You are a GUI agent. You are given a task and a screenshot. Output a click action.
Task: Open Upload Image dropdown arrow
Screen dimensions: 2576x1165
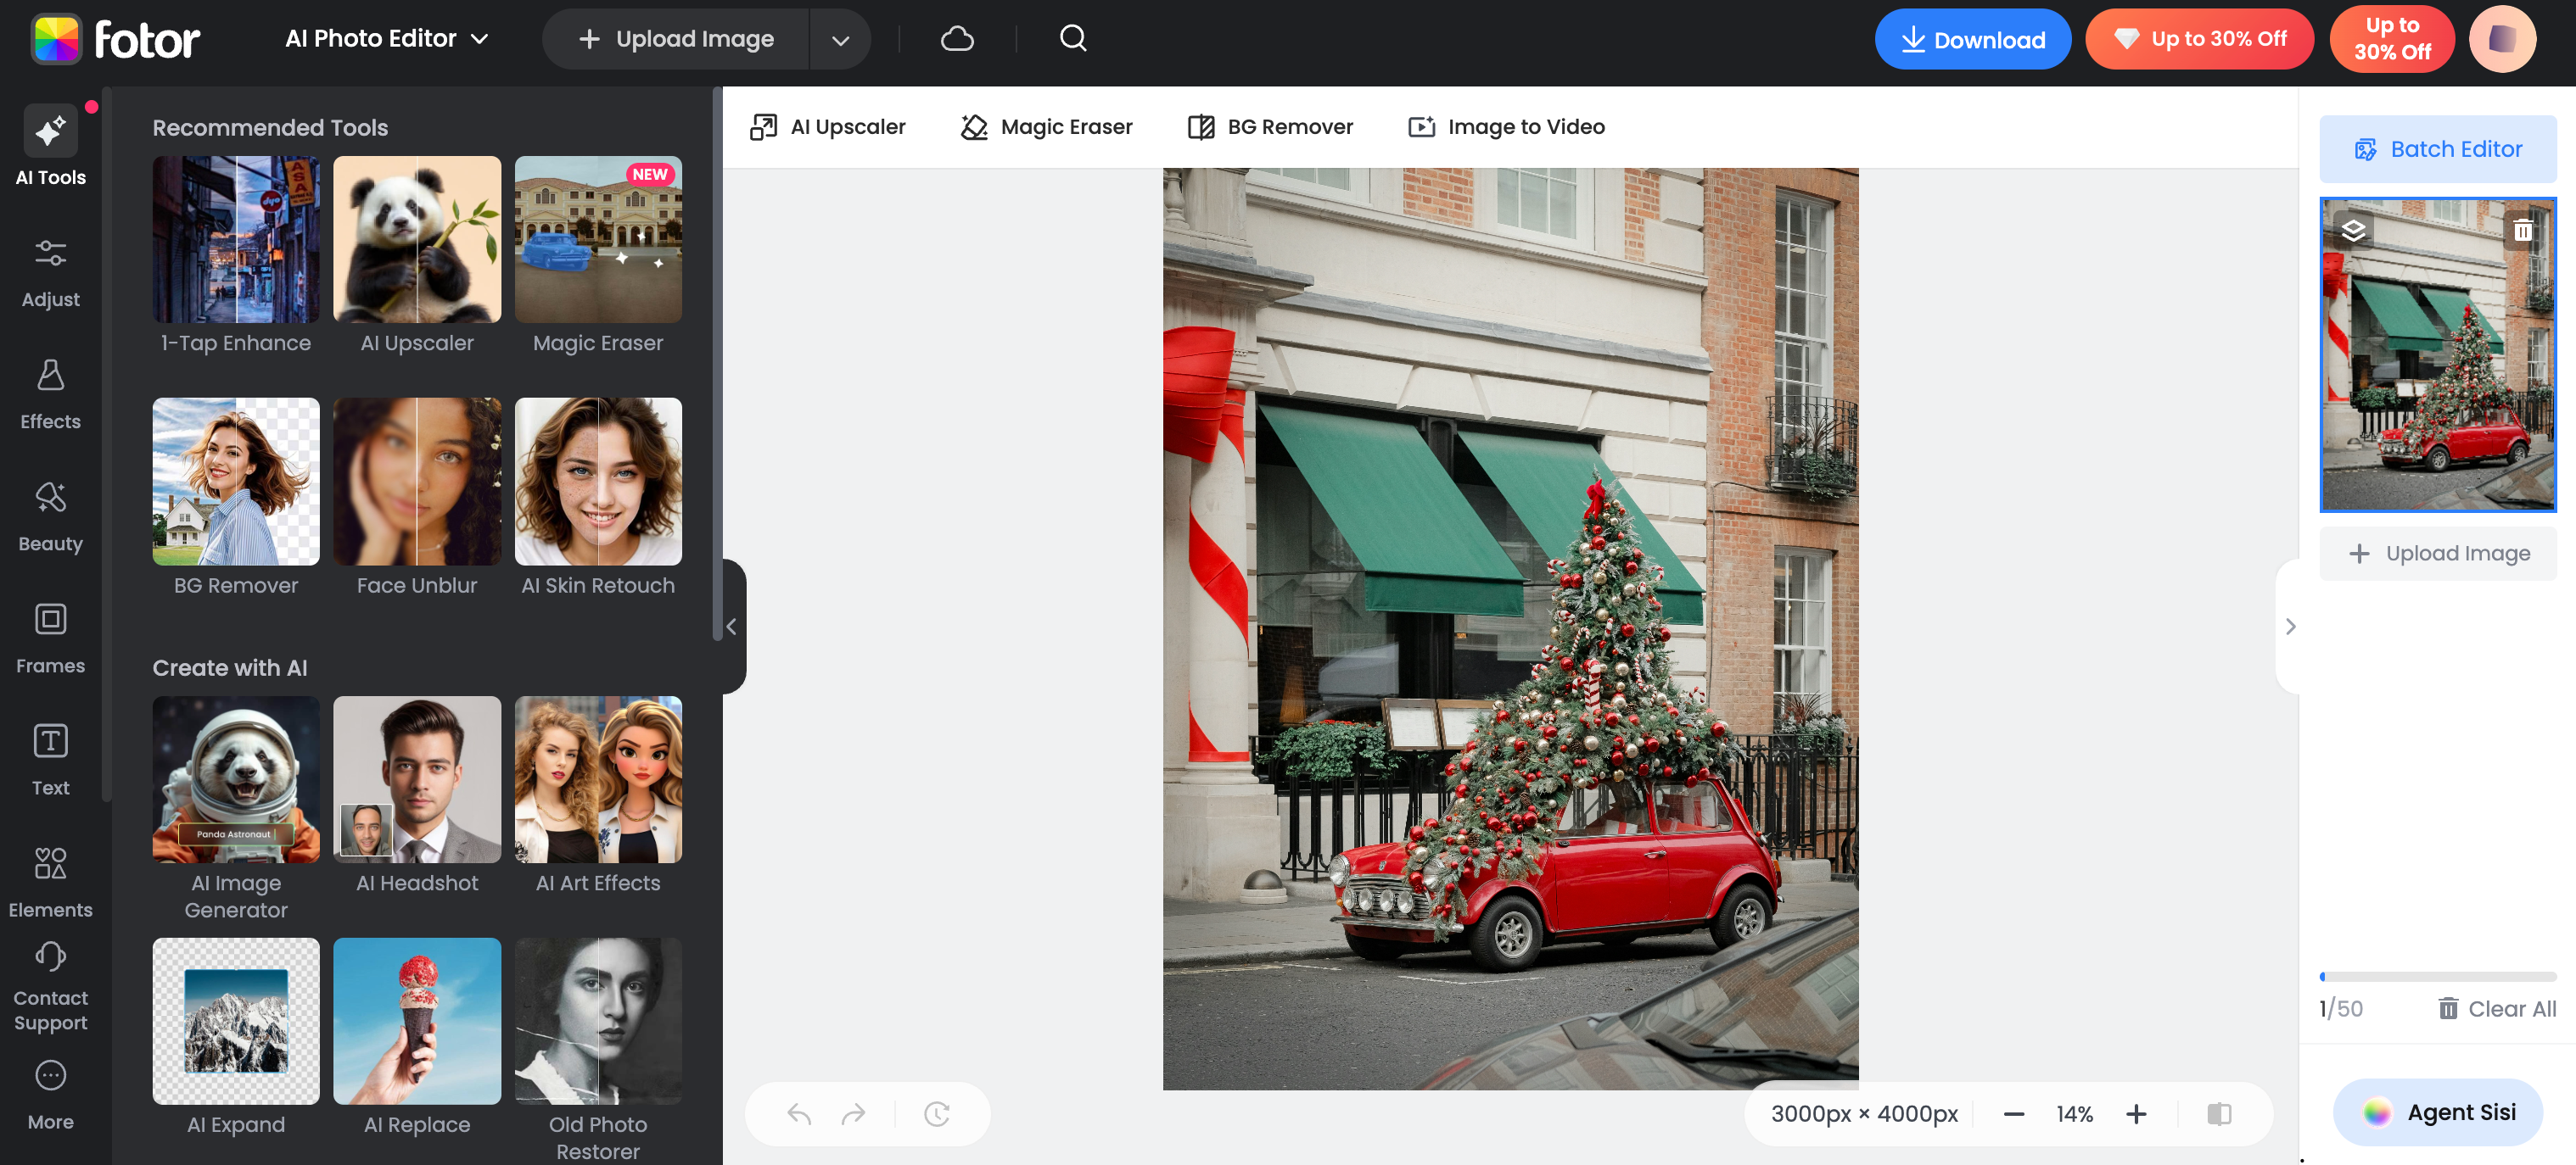[x=840, y=40]
